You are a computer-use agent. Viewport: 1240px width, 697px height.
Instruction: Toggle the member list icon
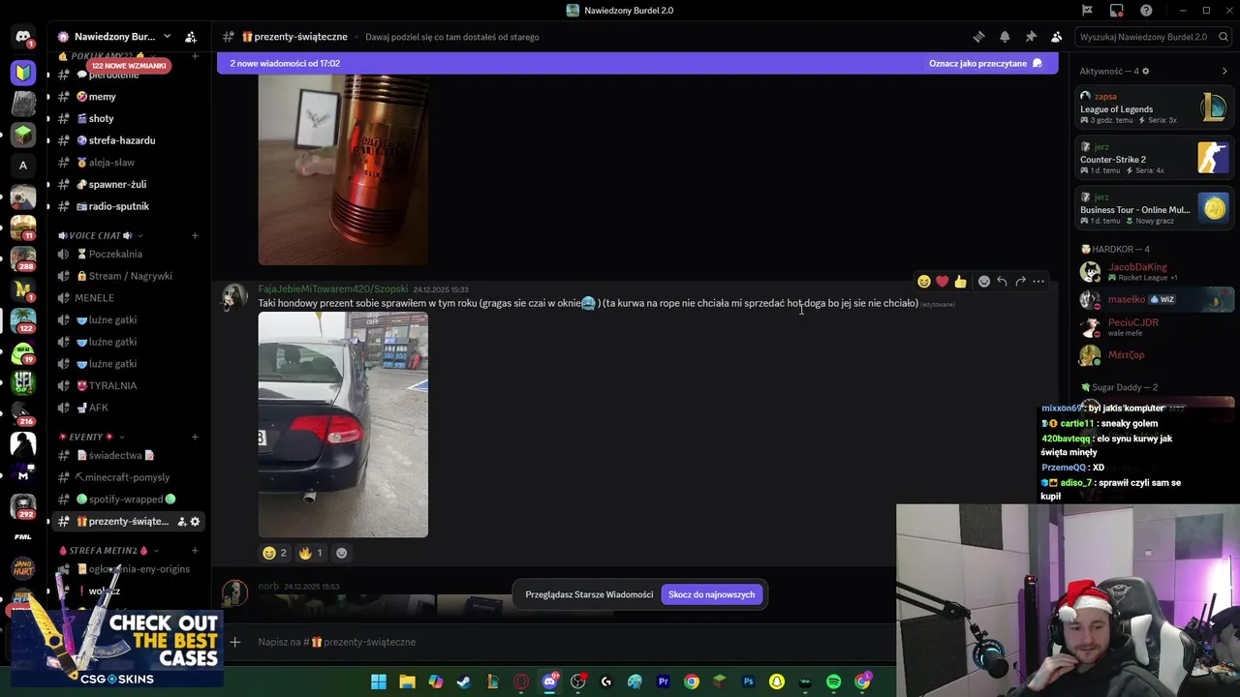point(1056,37)
